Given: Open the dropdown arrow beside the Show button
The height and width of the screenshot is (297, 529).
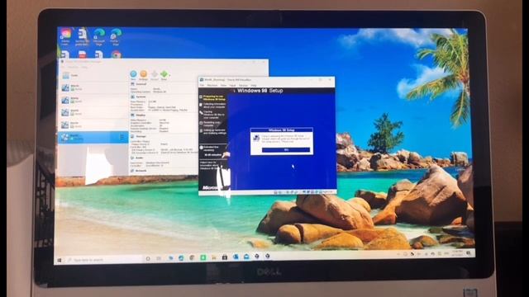Looking at the screenshot, I should point(169,75).
